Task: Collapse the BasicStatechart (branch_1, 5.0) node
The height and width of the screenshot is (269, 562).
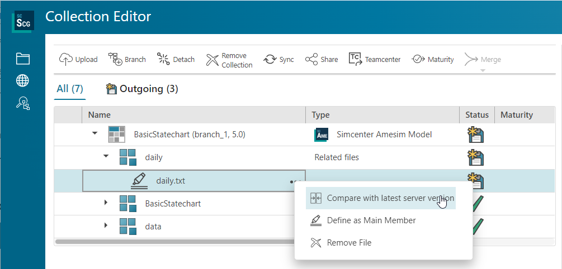Action: [x=95, y=134]
